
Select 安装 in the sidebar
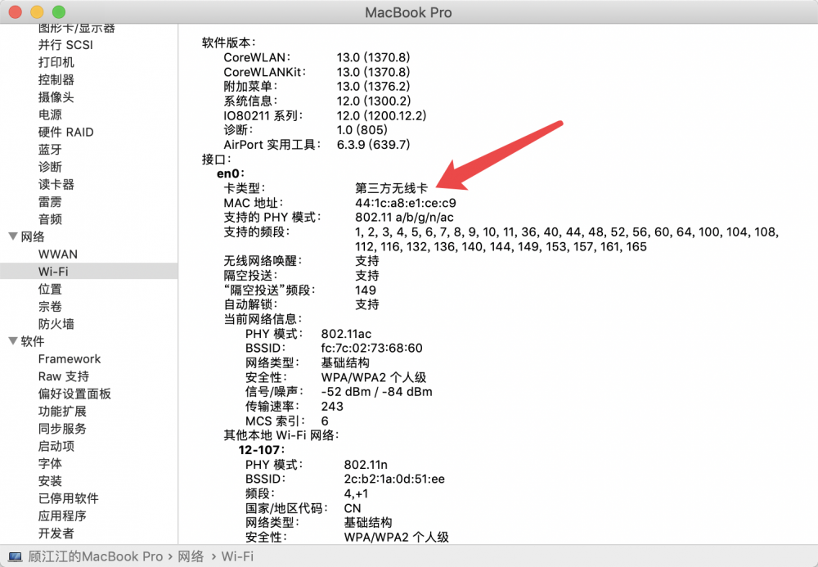[x=50, y=481]
